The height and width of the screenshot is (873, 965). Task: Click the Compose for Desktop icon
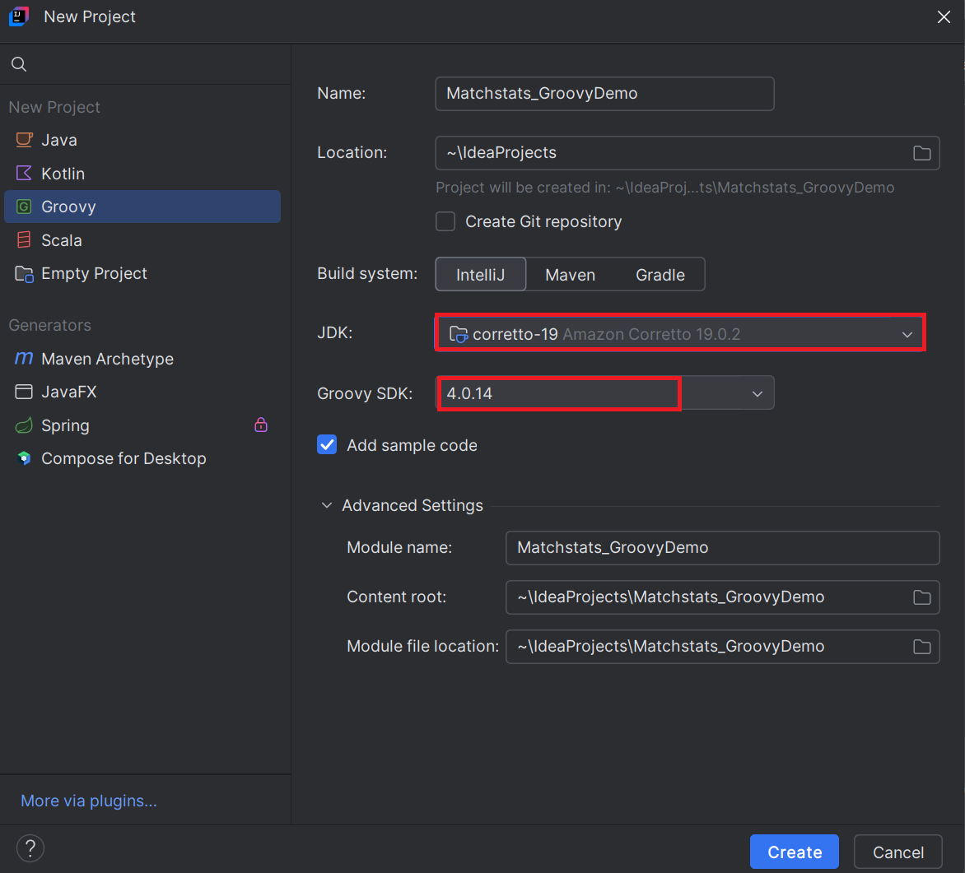tap(24, 458)
